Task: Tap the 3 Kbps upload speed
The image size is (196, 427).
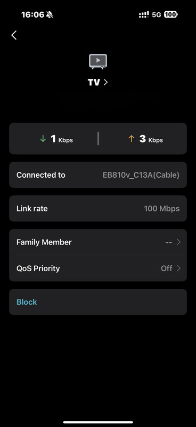Action: click(x=151, y=139)
